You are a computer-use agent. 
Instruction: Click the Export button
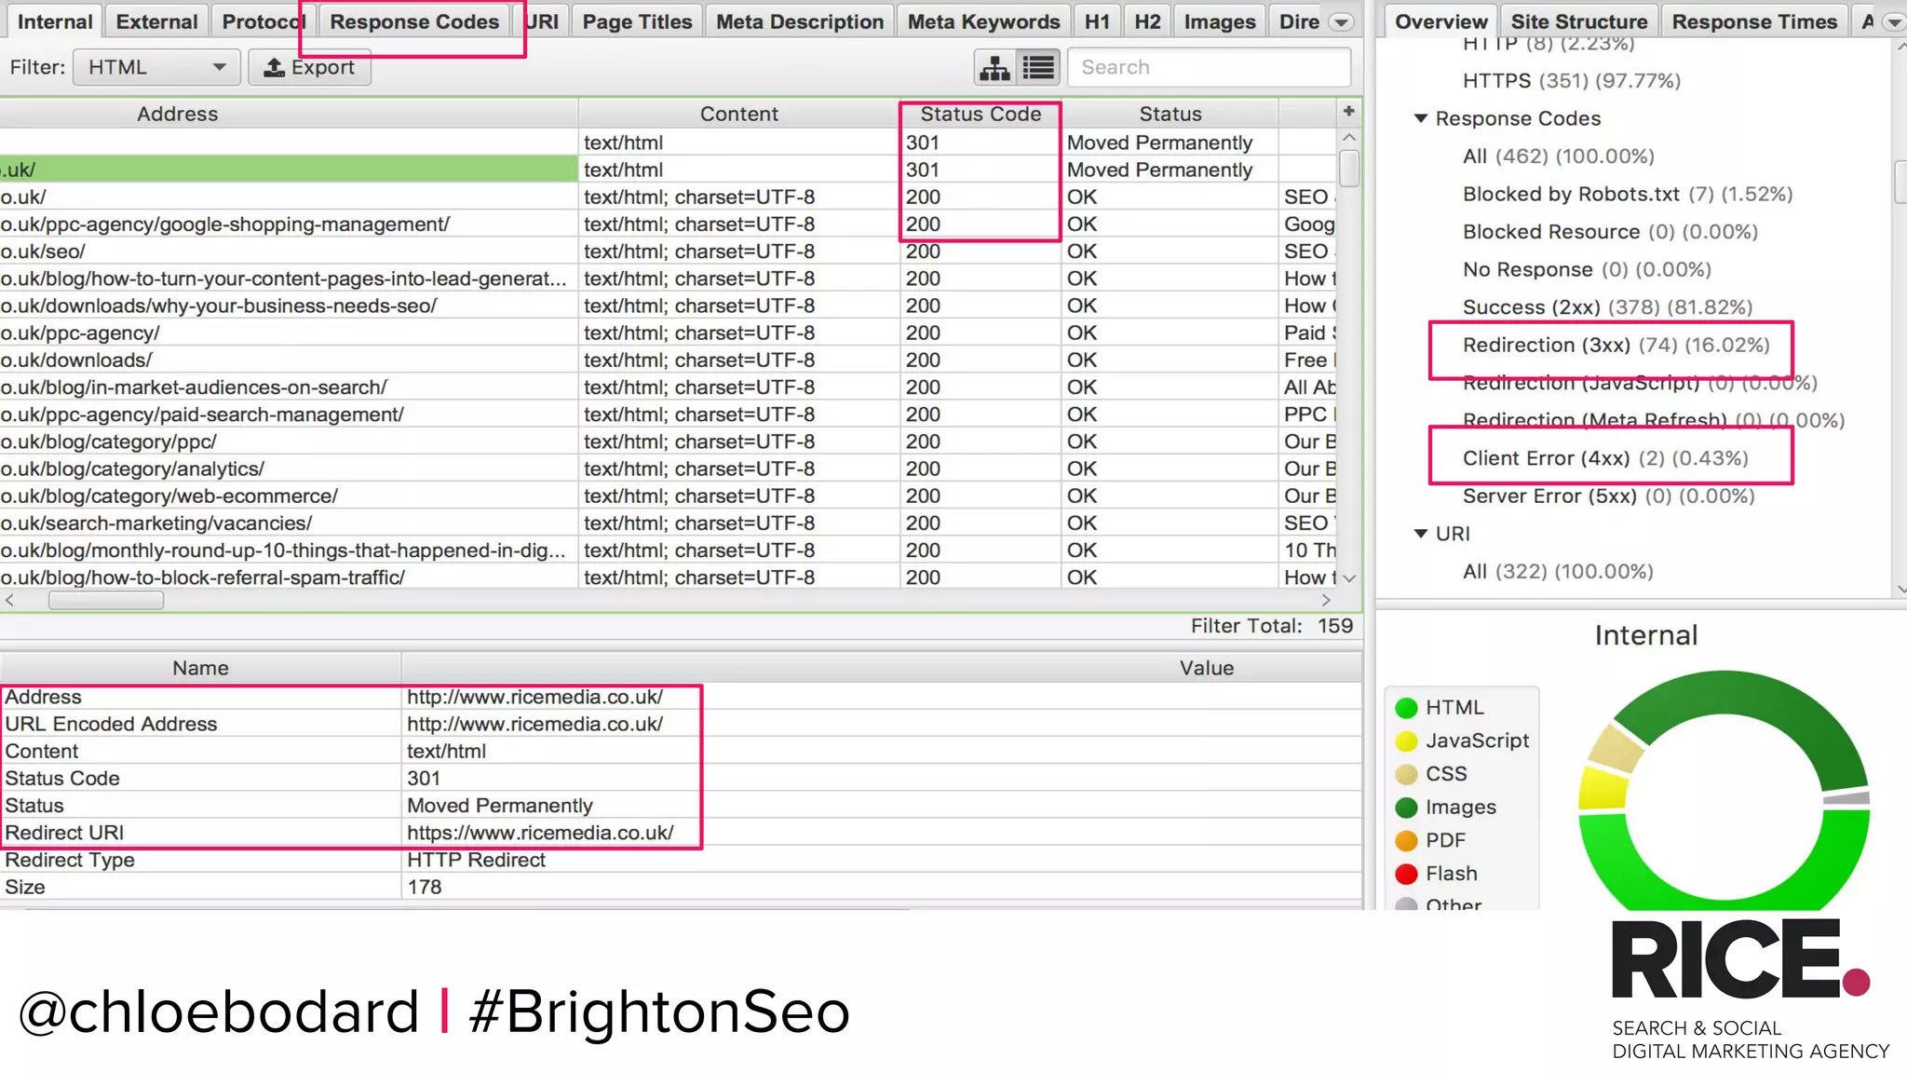pyautogui.click(x=309, y=67)
